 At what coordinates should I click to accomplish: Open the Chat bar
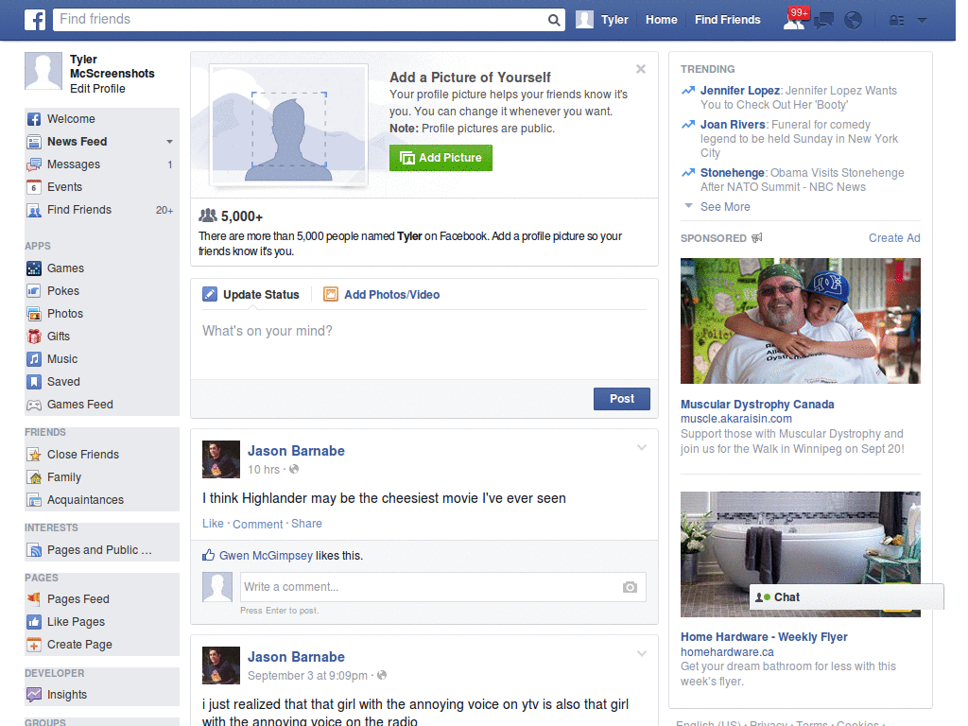point(846,597)
